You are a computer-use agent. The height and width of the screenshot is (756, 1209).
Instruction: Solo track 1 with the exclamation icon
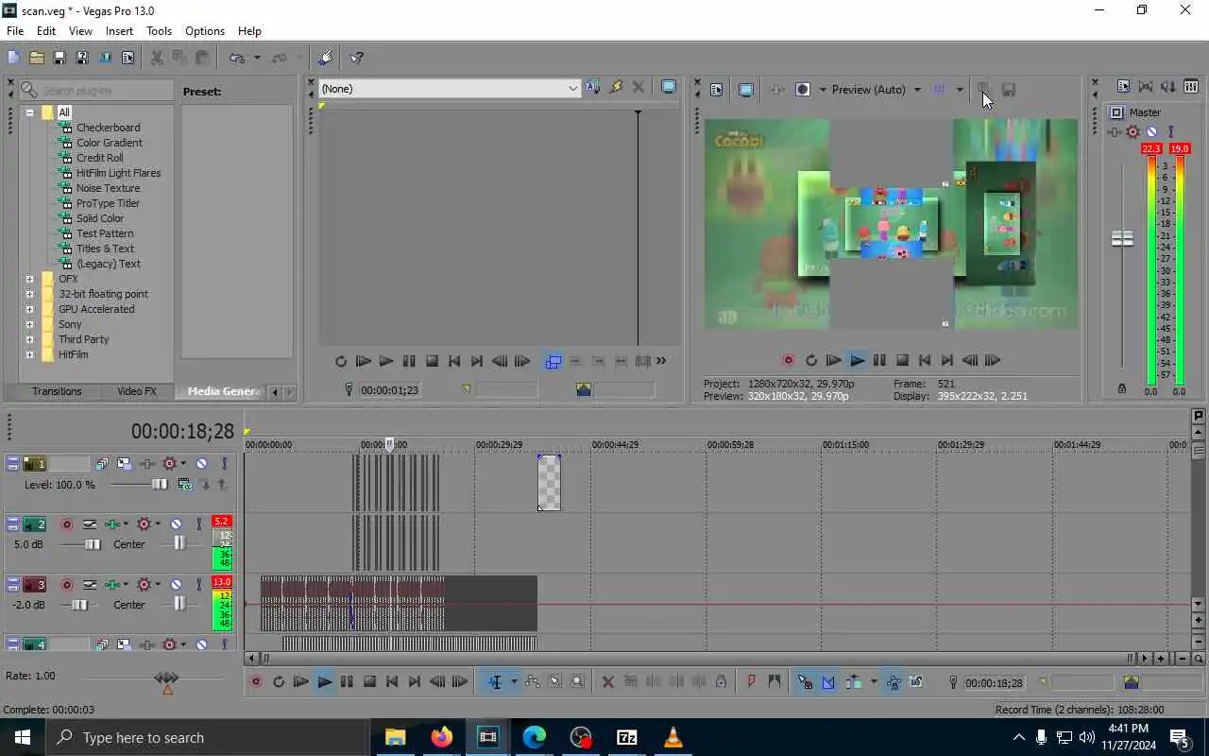(224, 463)
